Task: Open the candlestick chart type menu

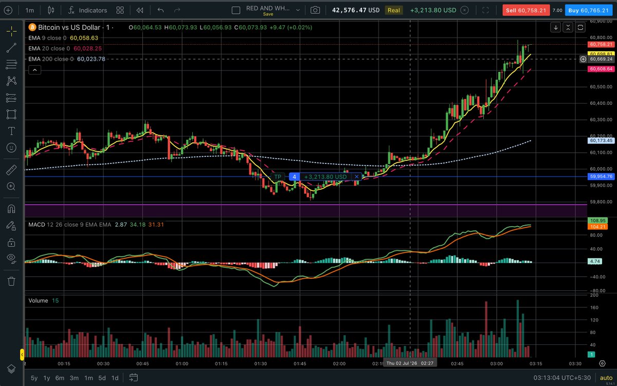Action: [x=50, y=10]
